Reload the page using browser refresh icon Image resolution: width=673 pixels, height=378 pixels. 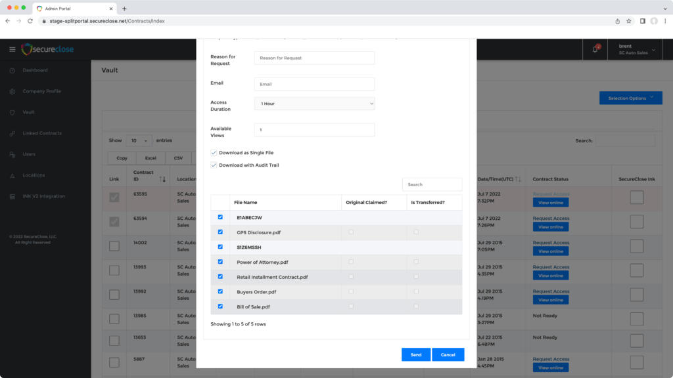pyautogui.click(x=30, y=21)
